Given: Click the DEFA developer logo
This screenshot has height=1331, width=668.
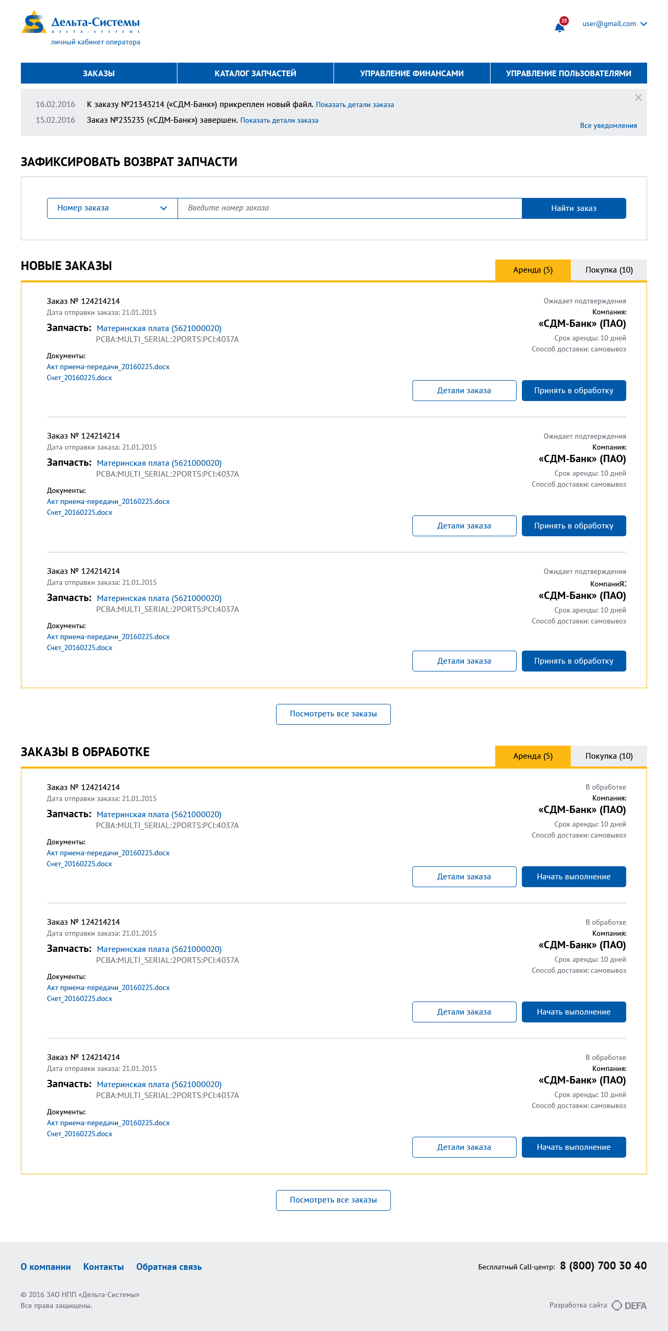Looking at the screenshot, I should coord(630,1305).
